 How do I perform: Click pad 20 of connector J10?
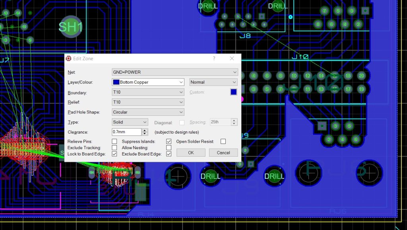tap(361, 76)
